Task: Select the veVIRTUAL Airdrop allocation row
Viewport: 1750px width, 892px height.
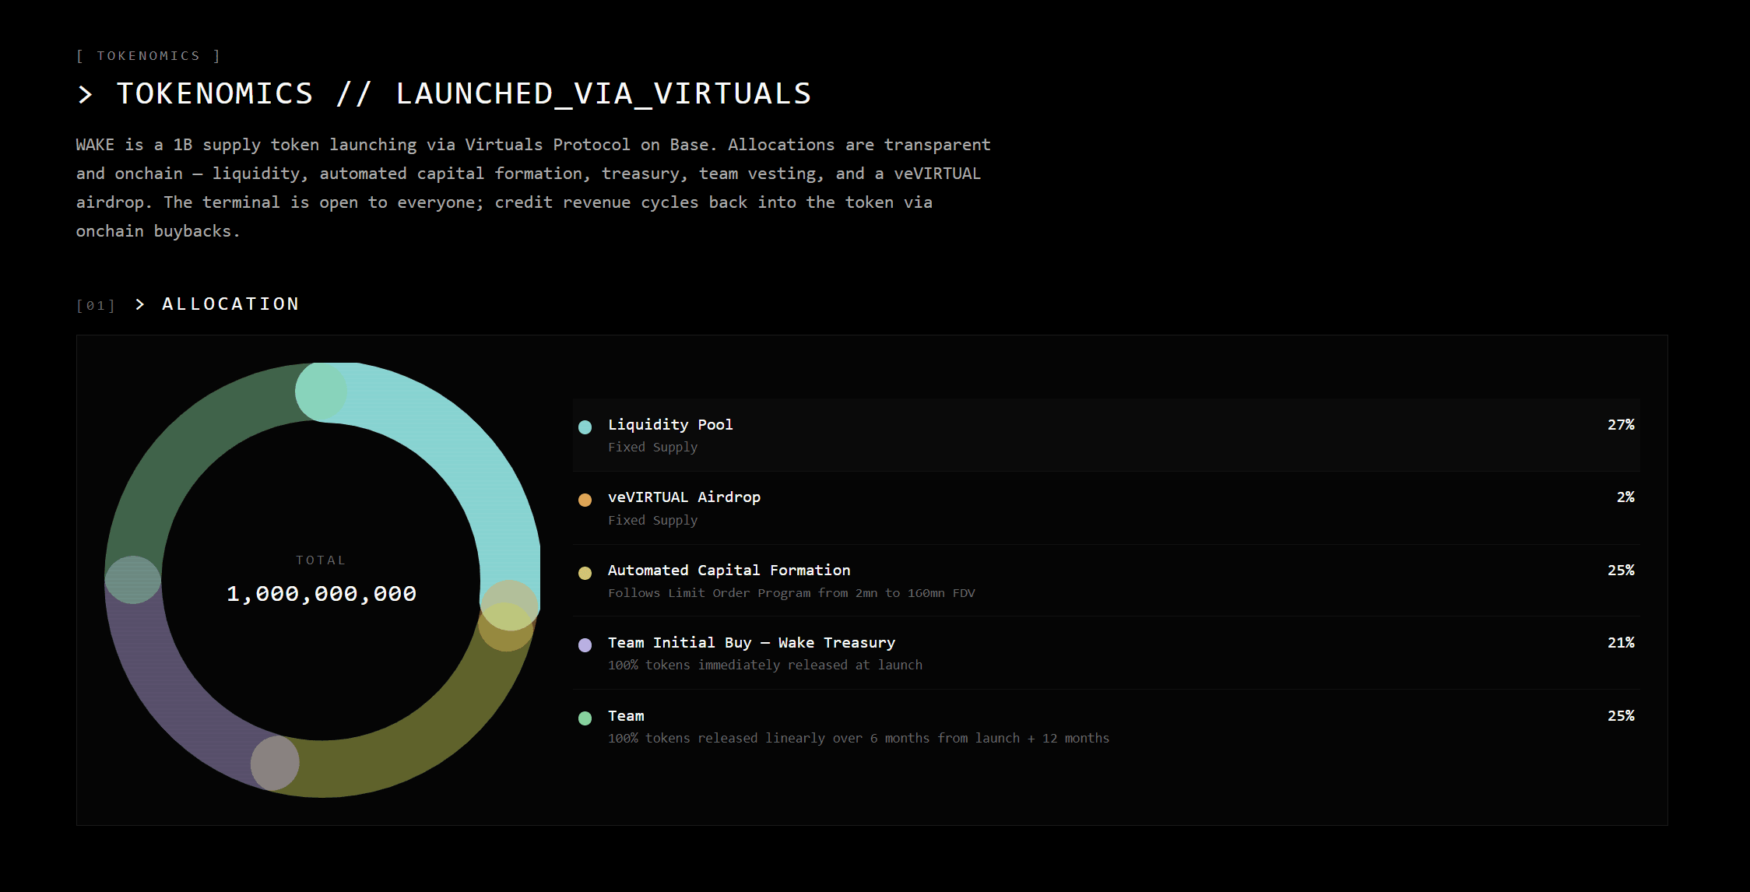Action: [1106, 508]
